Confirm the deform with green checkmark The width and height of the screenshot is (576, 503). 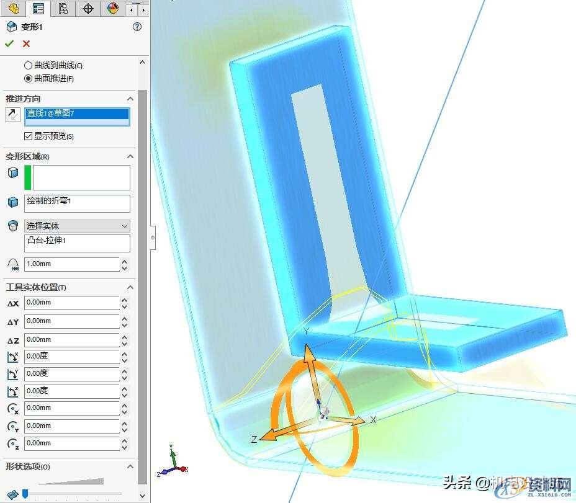[x=9, y=43]
